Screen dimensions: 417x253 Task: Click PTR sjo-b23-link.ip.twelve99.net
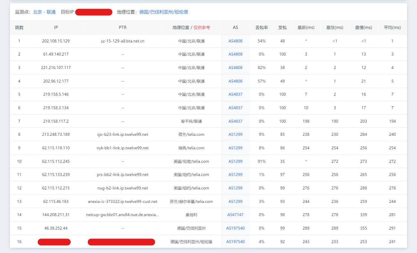coord(123,135)
